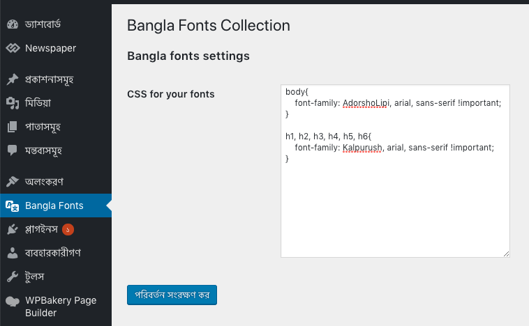Click the comment bubble icon beside মন্তব্যসমূহ
529x326 pixels.
click(x=13, y=150)
